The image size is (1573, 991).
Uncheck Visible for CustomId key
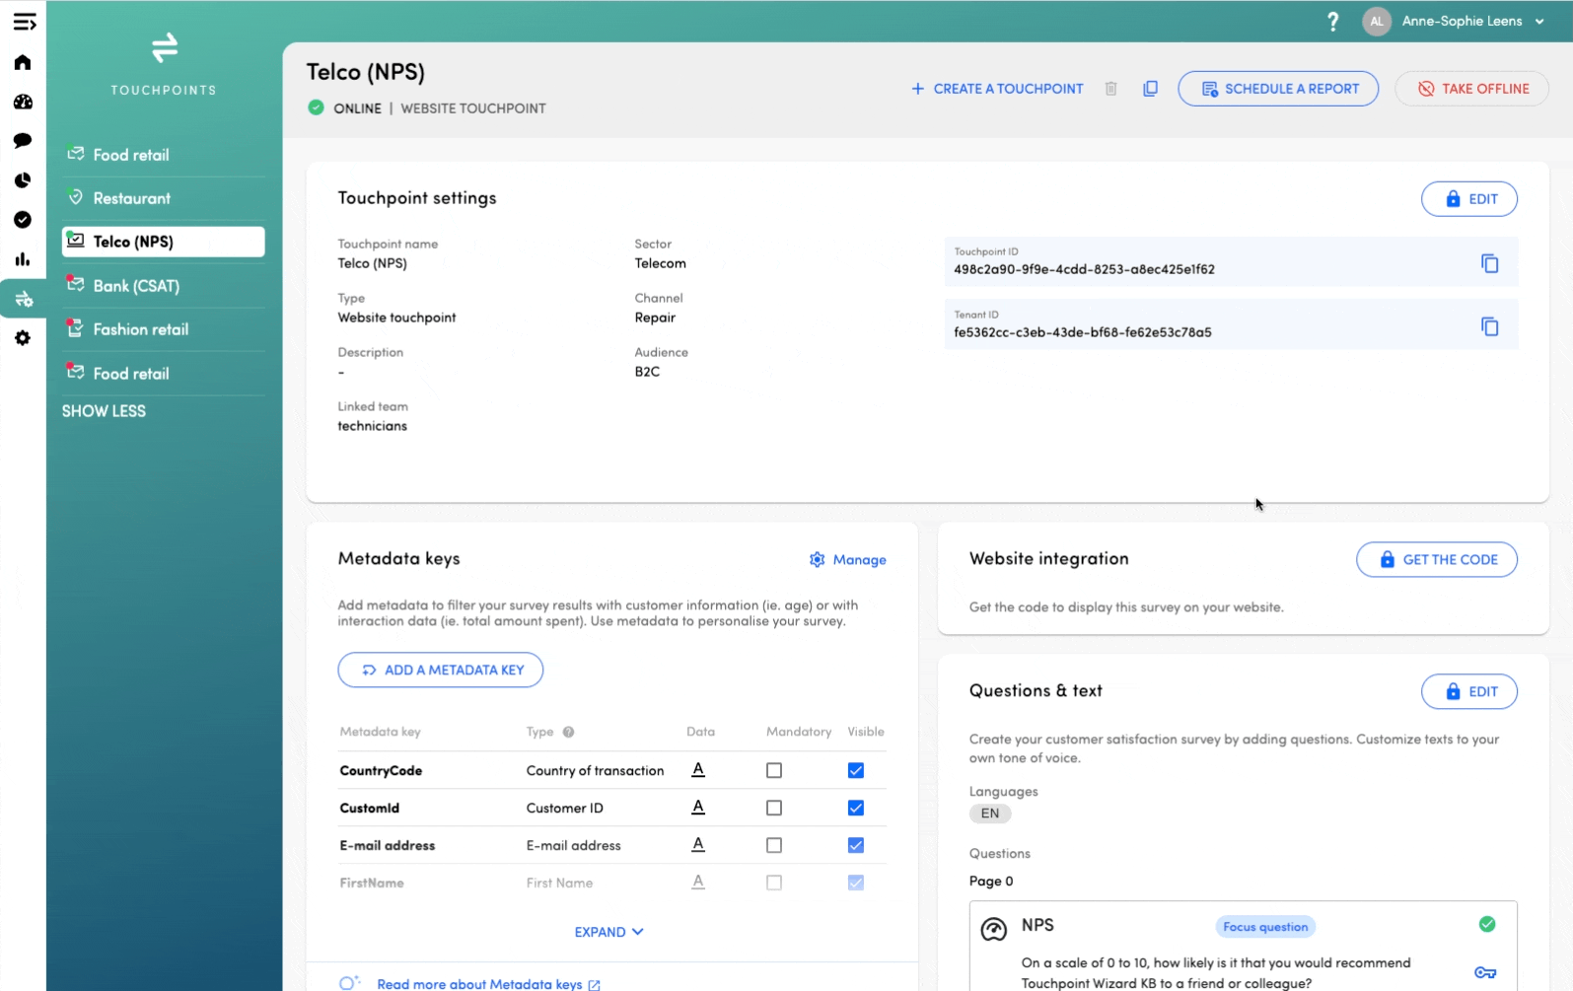(855, 808)
